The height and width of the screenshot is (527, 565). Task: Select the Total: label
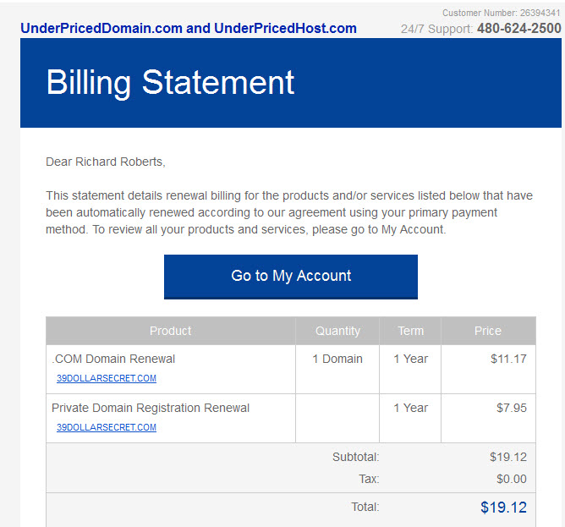point(365,508)
